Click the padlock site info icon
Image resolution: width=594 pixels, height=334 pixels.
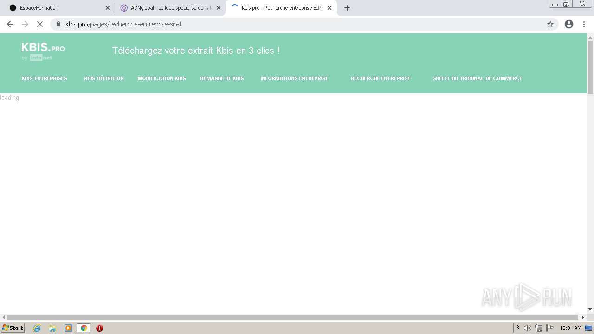click(x=58, y=24)
